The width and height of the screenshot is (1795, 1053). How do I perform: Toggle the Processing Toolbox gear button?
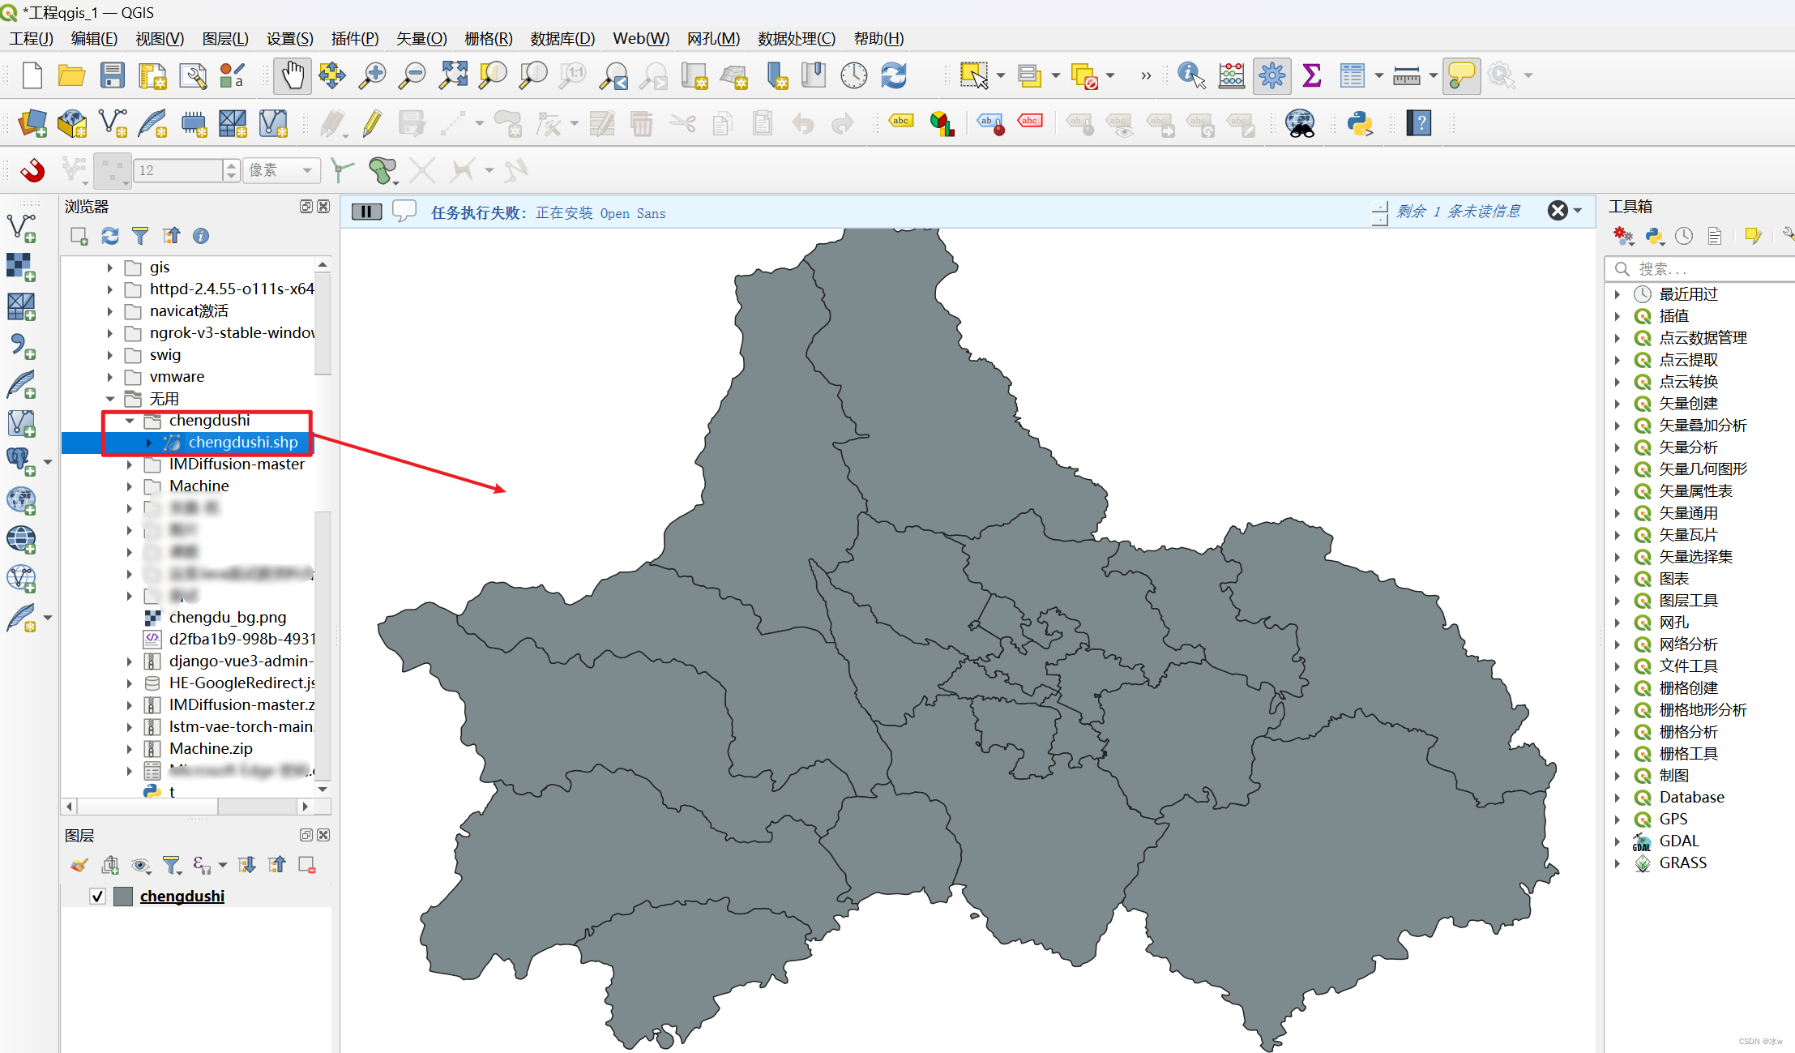1271,76
